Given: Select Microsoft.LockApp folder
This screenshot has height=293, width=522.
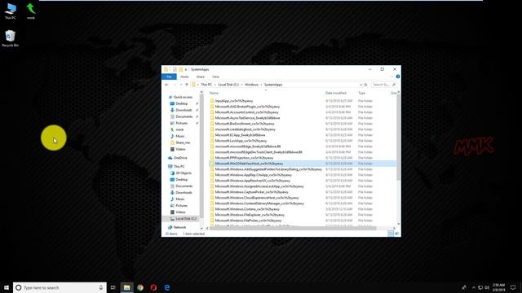Looking at the screenshot, I should point(241,141).
